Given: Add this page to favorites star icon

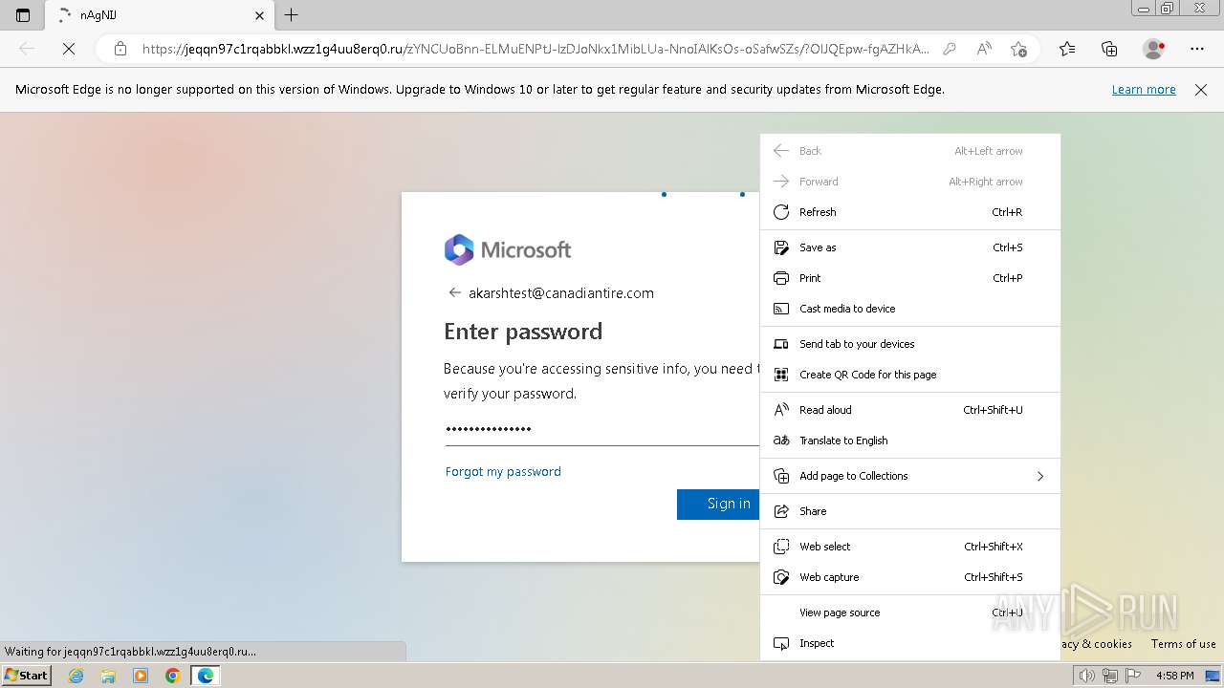Looking at the screenshot, I should pos(1018,49).
